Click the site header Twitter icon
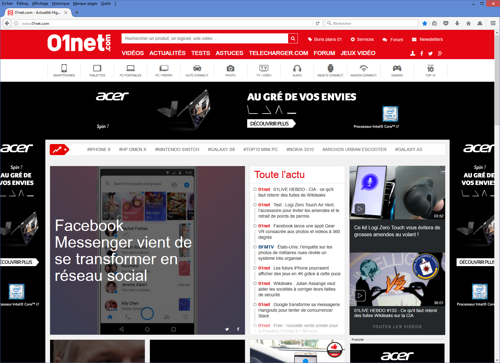500x363 pixels. 430,53
